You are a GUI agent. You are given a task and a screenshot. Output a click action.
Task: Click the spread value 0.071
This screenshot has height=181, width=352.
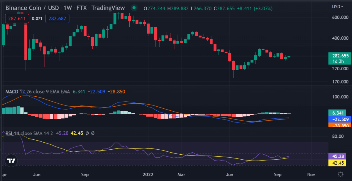click(37, 19)
